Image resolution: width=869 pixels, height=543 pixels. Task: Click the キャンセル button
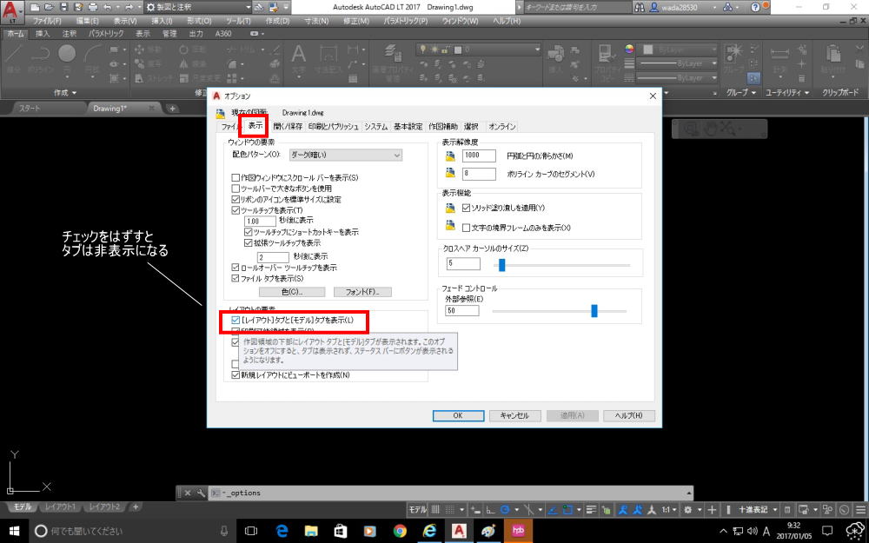click(x=514, y=415)
